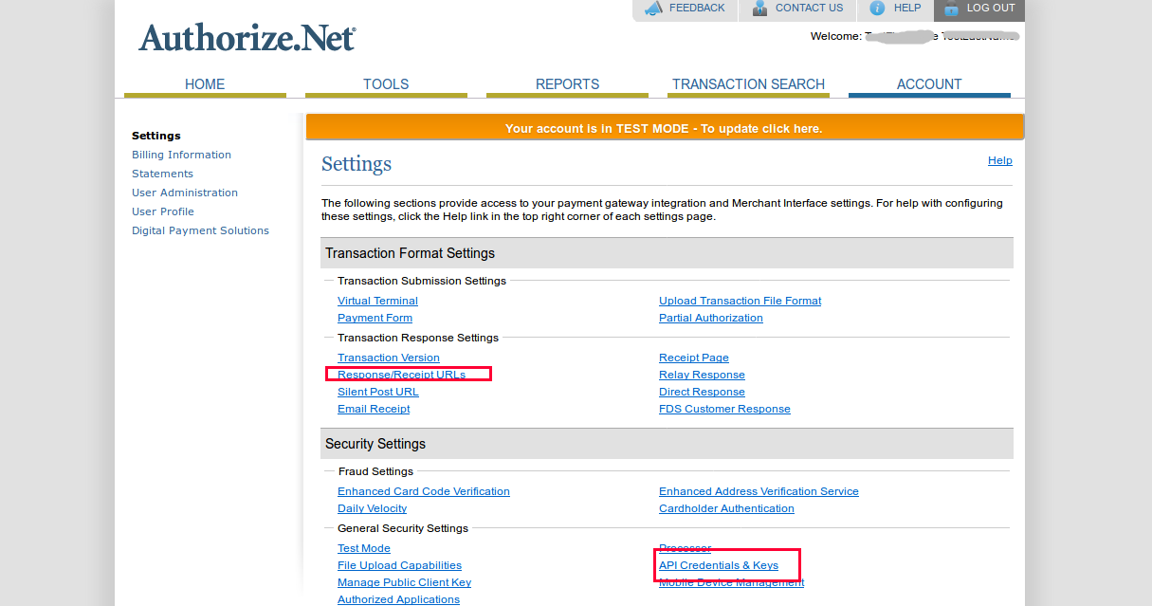The width and height of the screenshot is (1152, 606).
Task: Switch to the TOOLS tab
Action: pos(386,84)
